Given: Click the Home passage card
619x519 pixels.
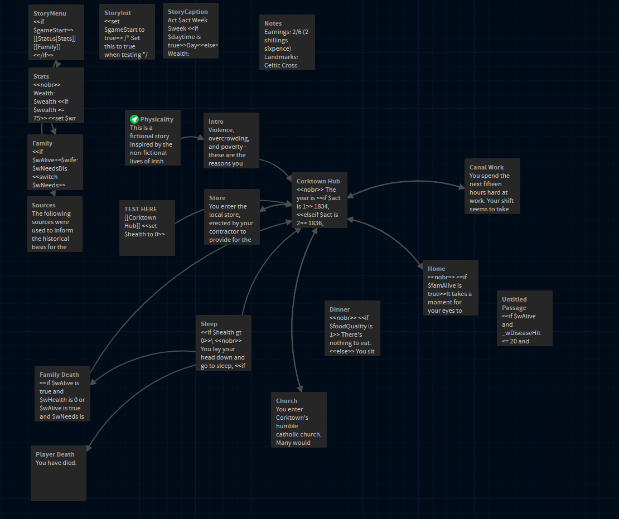Looking at the screenshot, I should [450, 288].
